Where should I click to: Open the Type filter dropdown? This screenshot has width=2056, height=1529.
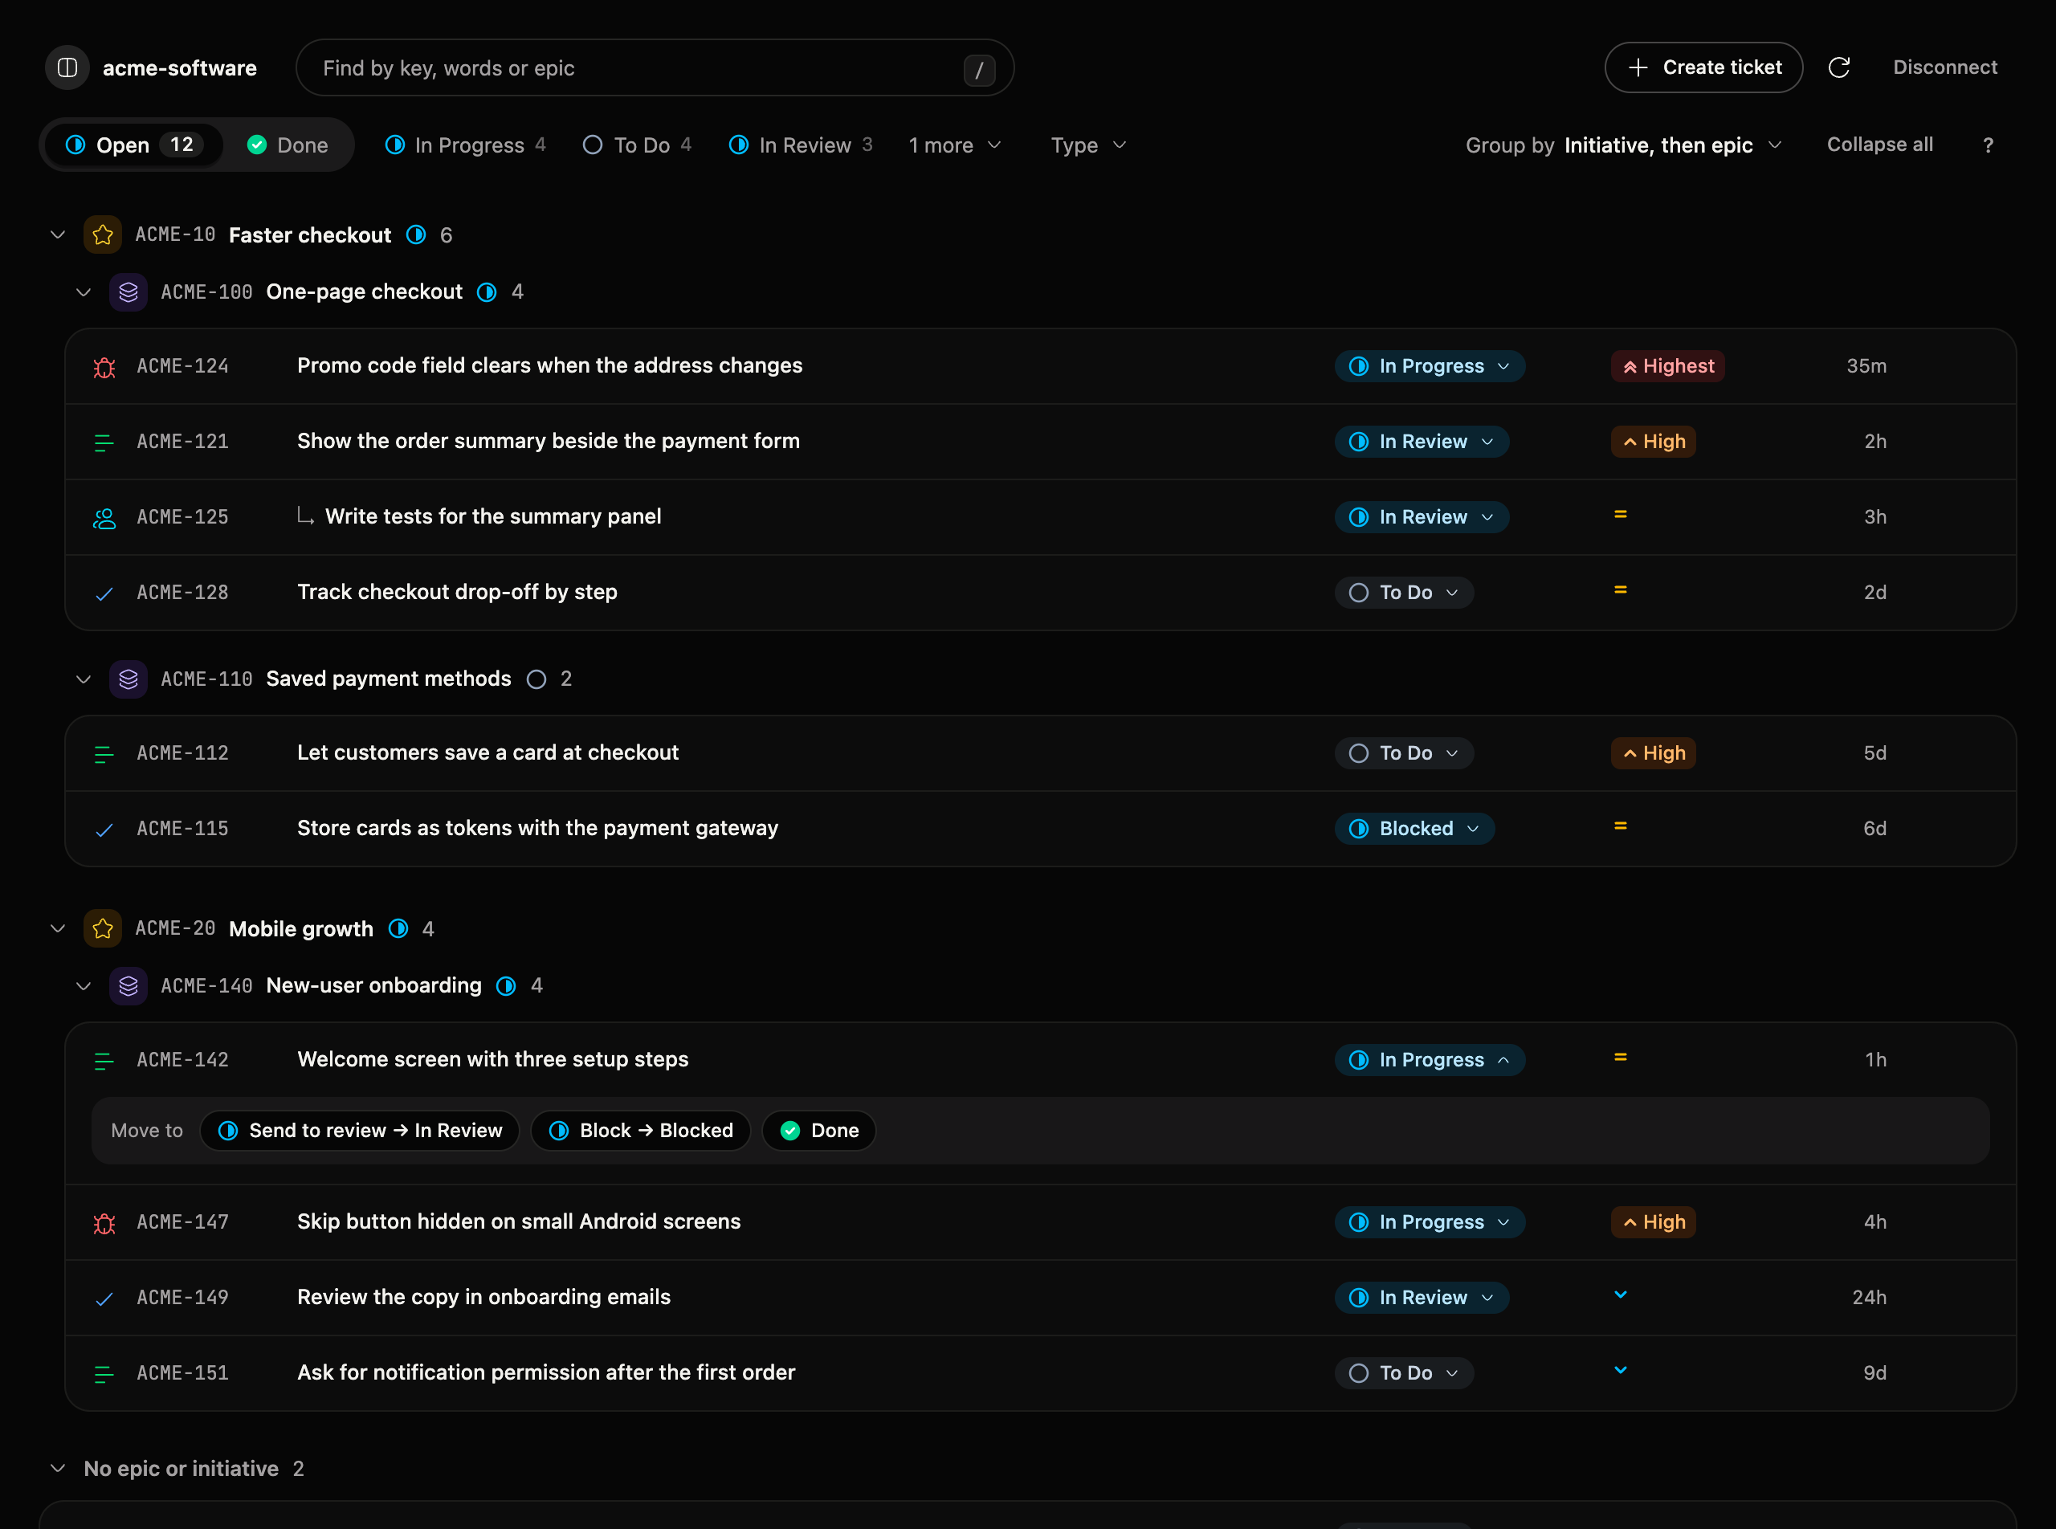coord(1088,145)
